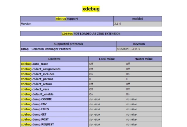Click master 'no value' for xdebug.dump.GET

(x=143, y=114)
